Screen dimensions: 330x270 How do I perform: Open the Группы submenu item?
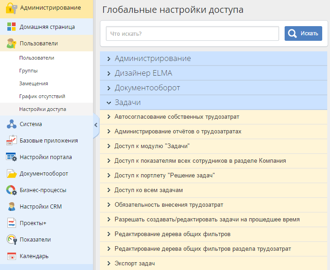(28, 71)
